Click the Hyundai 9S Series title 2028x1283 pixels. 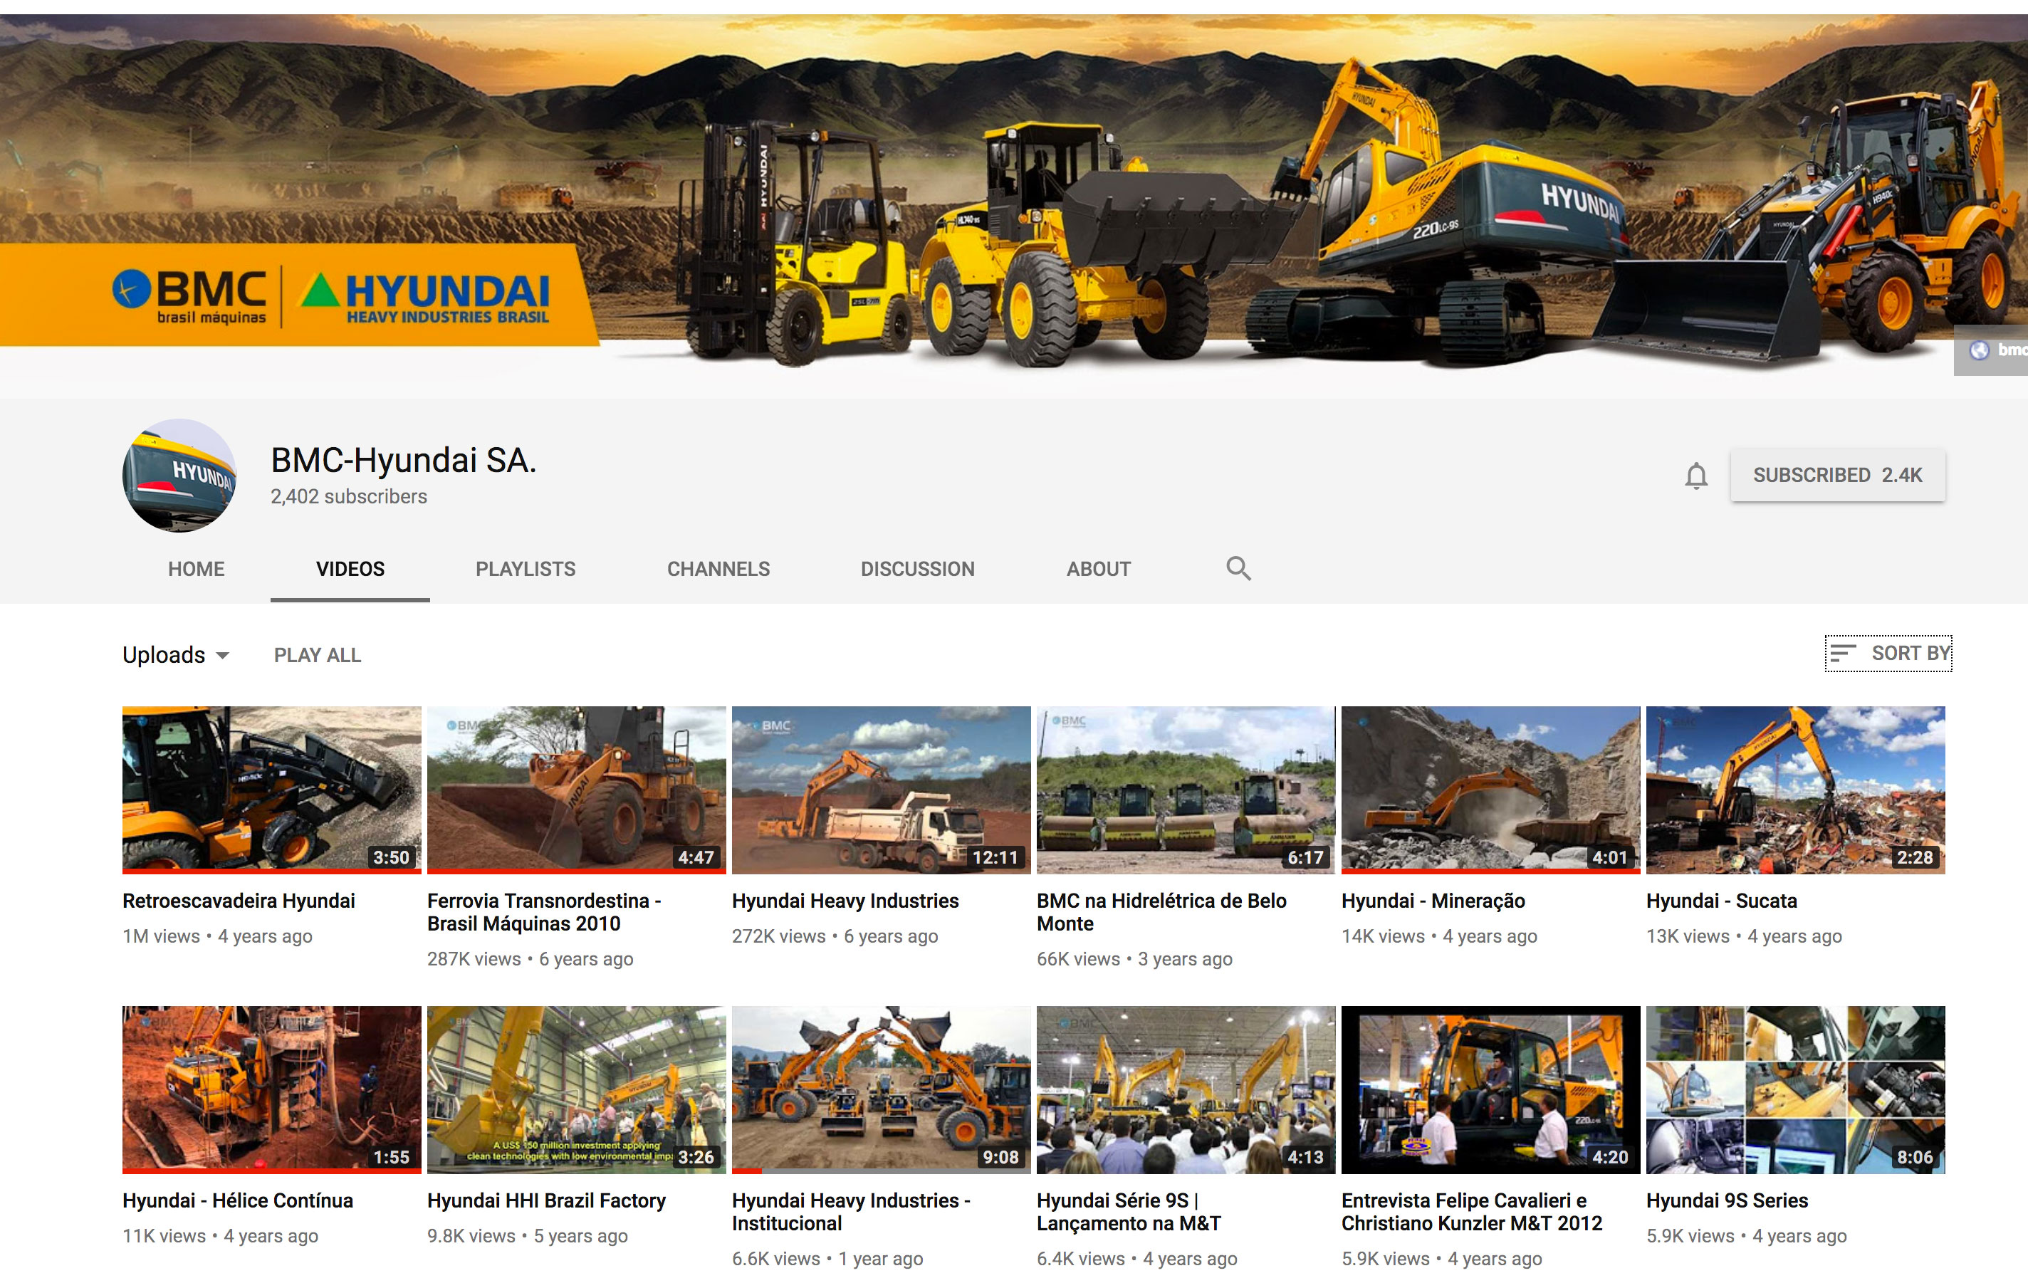tap(1727, 1200)
